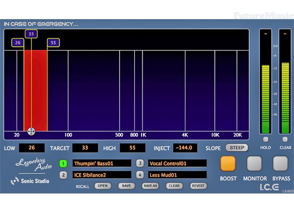Click the 10K frequency axis label
The height and width of the screenshot is (213, 294).
tap(215, 135)
